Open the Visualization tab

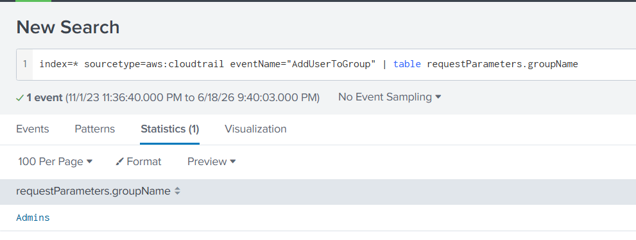[255, 129]
